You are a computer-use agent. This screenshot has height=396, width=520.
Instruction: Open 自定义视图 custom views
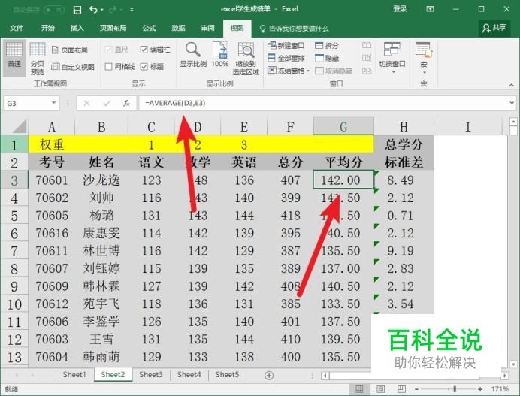coord(73,68)
